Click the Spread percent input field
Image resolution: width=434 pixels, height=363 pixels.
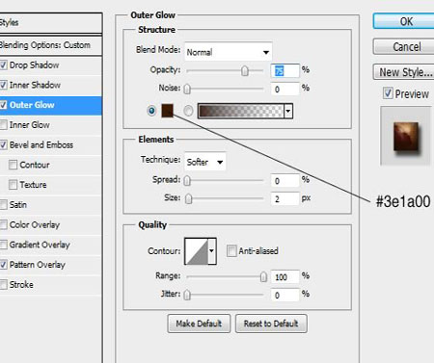[x=285, y=181]
